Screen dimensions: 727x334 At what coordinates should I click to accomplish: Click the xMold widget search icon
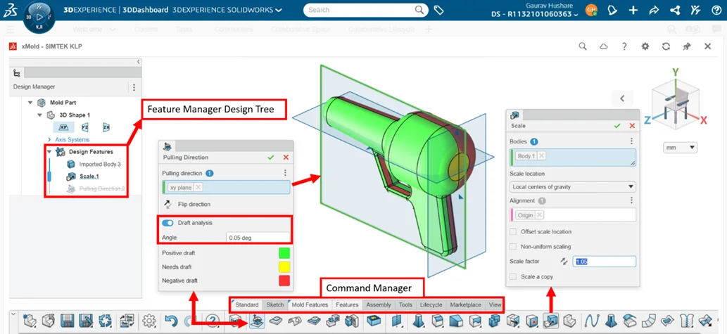[583, 46]
